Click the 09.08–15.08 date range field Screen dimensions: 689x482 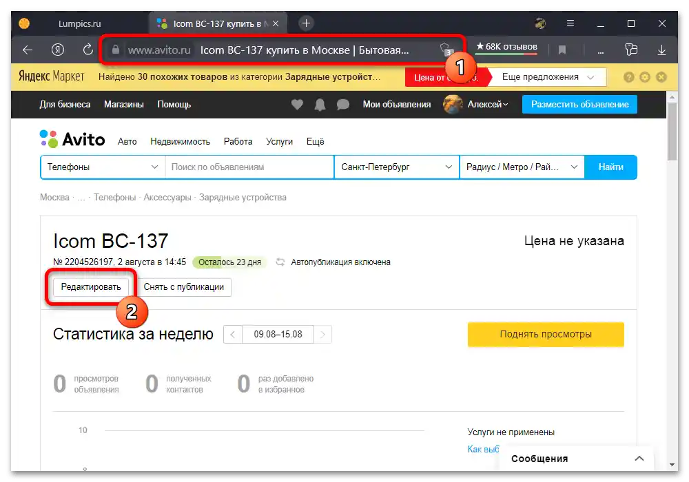point(278,335)
